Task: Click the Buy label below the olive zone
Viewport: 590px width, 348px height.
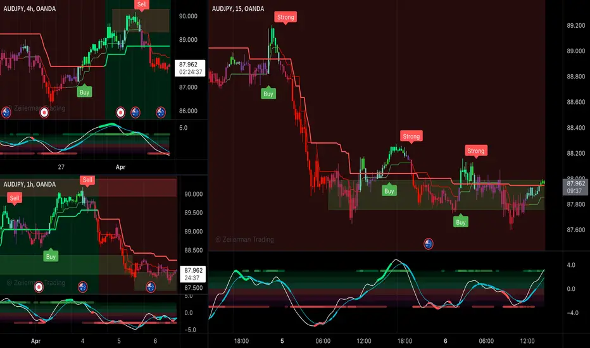Action: pyautogui.click(x=461, y=221)
